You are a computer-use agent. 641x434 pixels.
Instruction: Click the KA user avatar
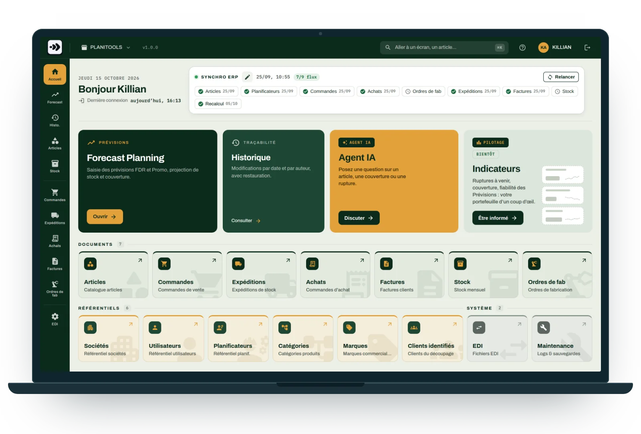tap(543, 47)
